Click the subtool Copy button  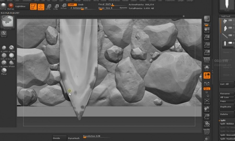point(227,101)
